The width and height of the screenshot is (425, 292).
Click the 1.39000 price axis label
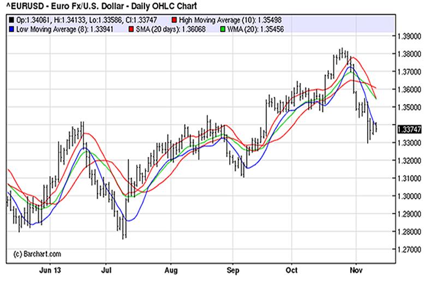click(x=409, y=36)
